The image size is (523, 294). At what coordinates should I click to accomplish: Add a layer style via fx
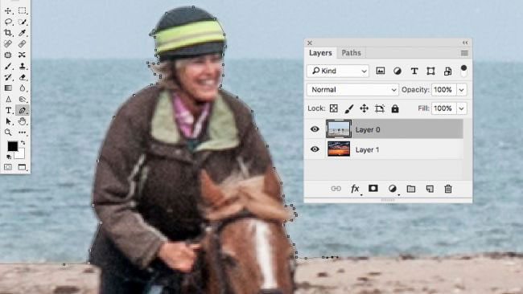point(355,189)
